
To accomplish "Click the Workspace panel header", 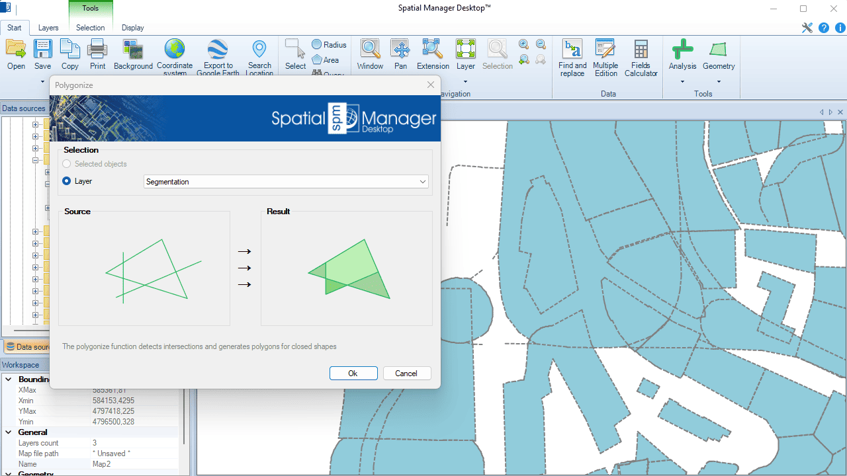I will [25, 365].
